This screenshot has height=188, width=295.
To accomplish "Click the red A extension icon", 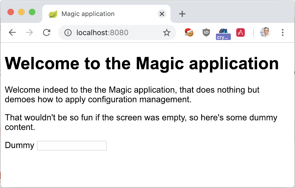I will click(240, 32).
